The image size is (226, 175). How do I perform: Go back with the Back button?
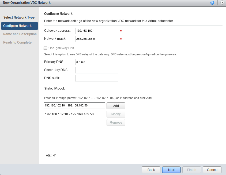tap(151, 170)
